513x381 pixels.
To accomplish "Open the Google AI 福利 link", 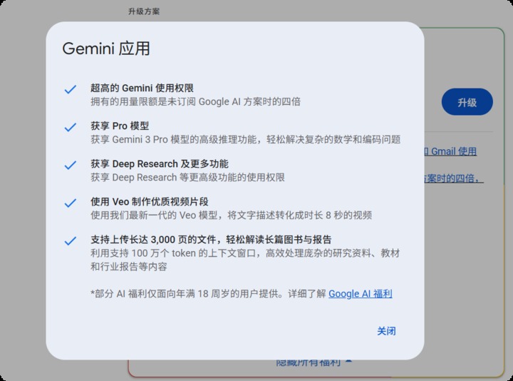I will pos(361,293).
